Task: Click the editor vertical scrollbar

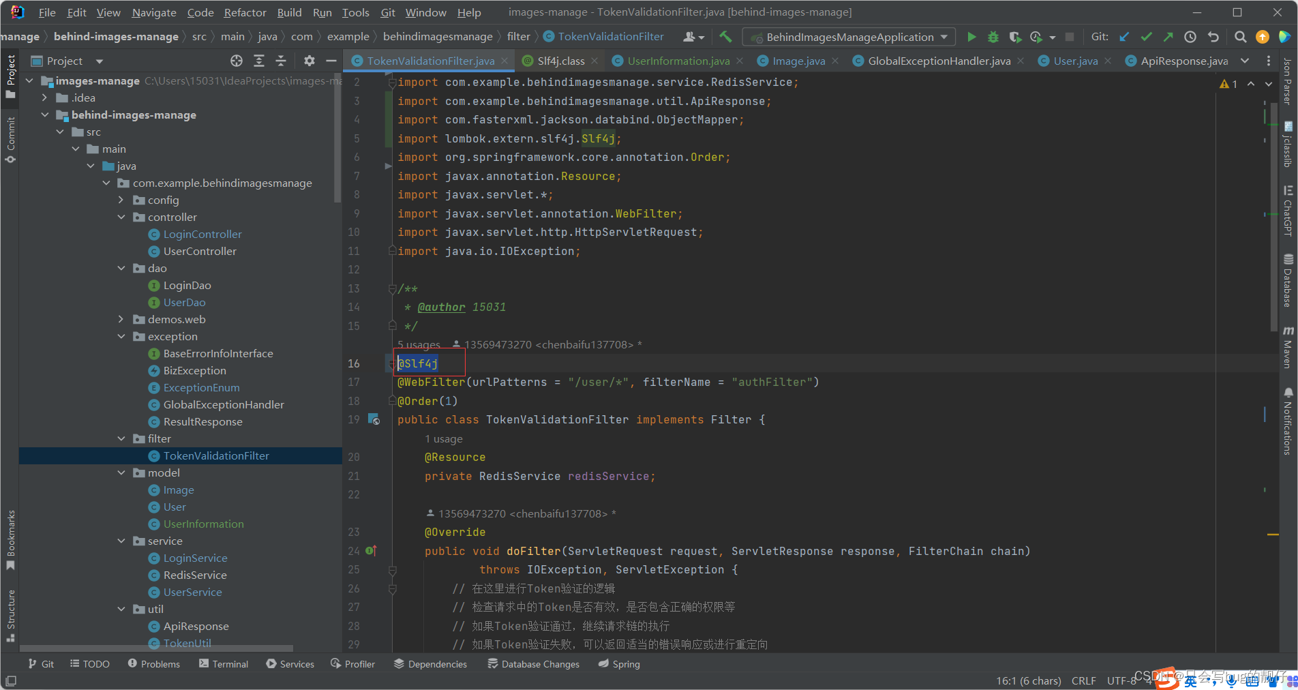Action: pos(1273,218)
